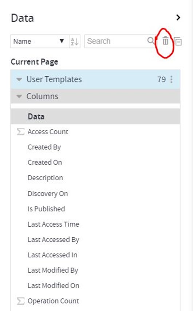Click sigma icon next to Access Count
The image size is (193, 311).
[21, 132]
